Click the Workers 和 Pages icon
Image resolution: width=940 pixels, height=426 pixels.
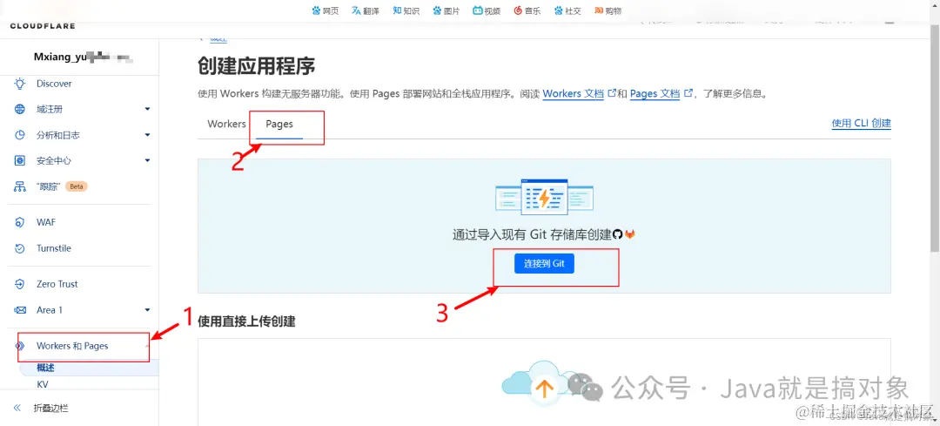click(x=20, y=346)
